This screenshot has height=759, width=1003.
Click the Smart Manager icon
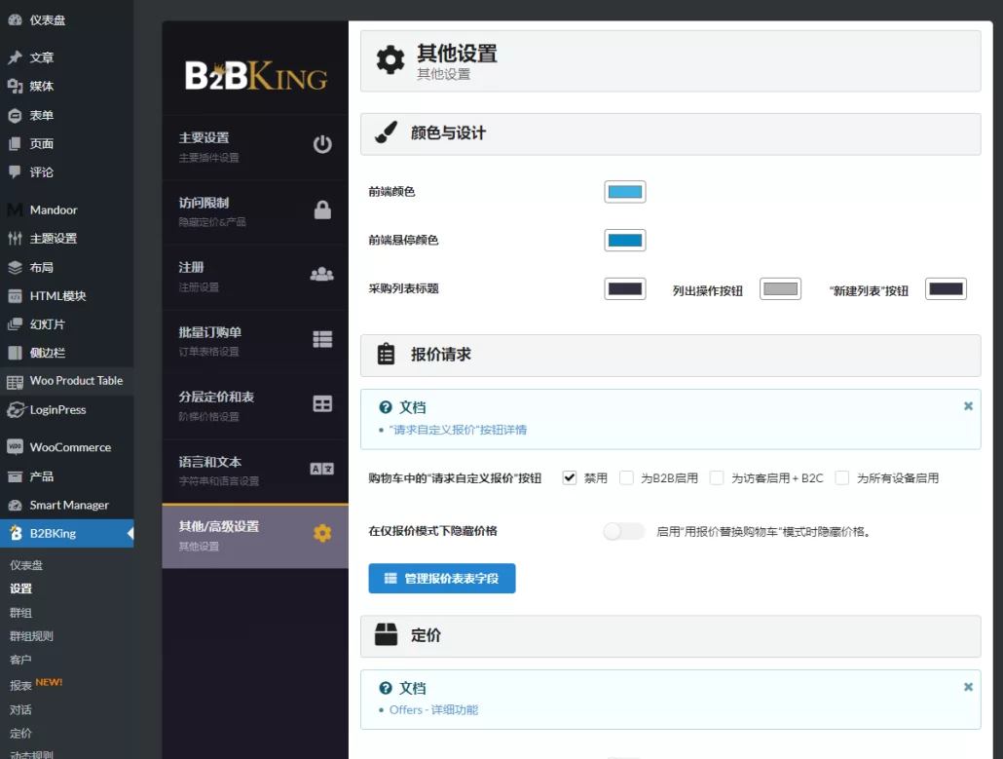click(x=15, y=505)
